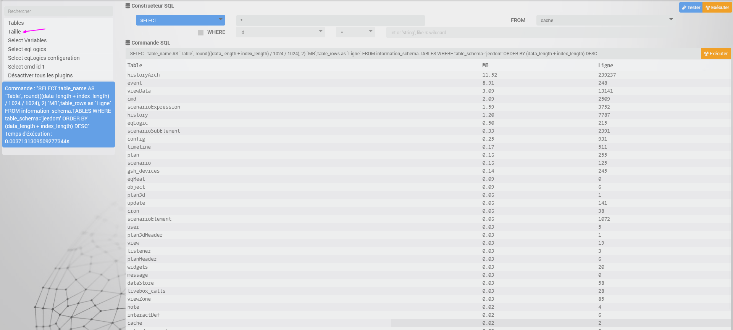Screen dimensions: 733x330
Task: Click the timeline table name cell
Action: click(139, 147)
